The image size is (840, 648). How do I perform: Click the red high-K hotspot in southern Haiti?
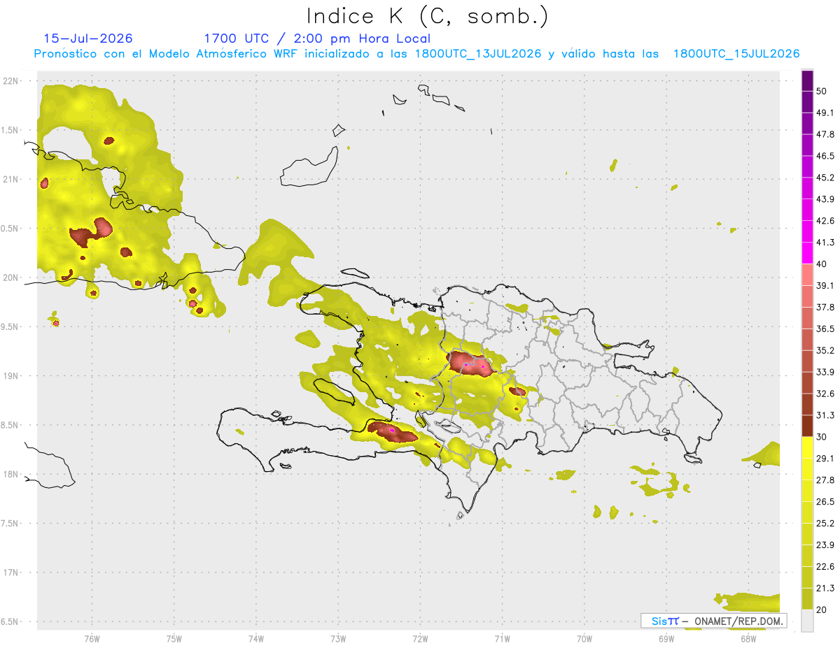click(392, 431)
